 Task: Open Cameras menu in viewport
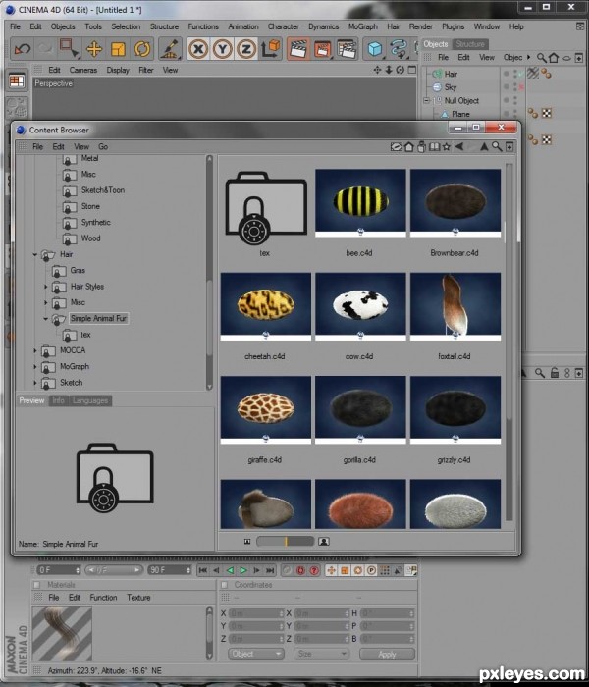pos(83,70)
